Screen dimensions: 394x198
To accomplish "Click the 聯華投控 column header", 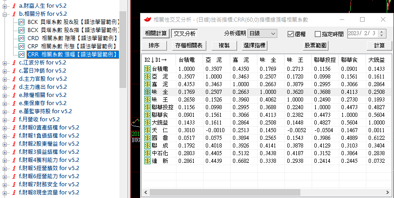I will 325,60.
